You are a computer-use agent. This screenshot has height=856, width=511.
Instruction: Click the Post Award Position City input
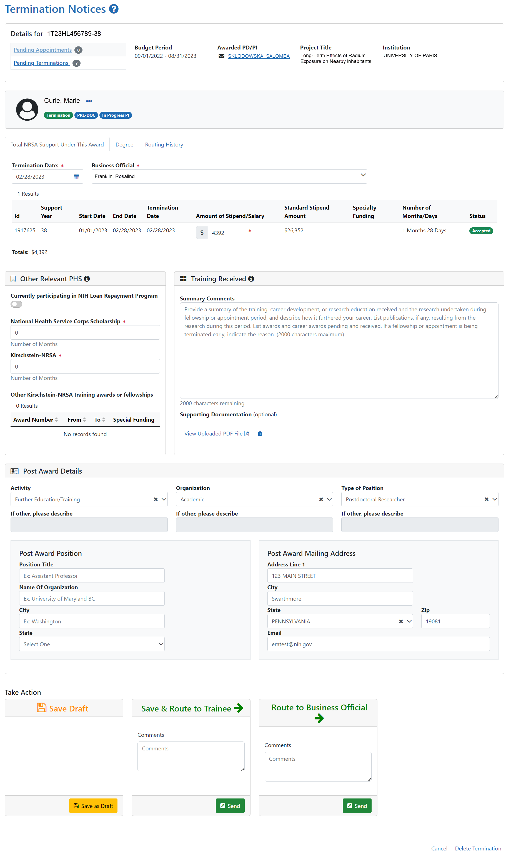coord(92,621)
